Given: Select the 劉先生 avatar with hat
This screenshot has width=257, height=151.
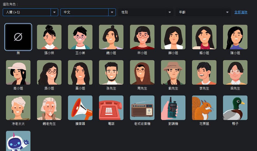Looking at the screenshot, I should 173,72.
